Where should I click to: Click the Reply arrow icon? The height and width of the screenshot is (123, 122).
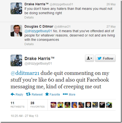click(13, 94)
